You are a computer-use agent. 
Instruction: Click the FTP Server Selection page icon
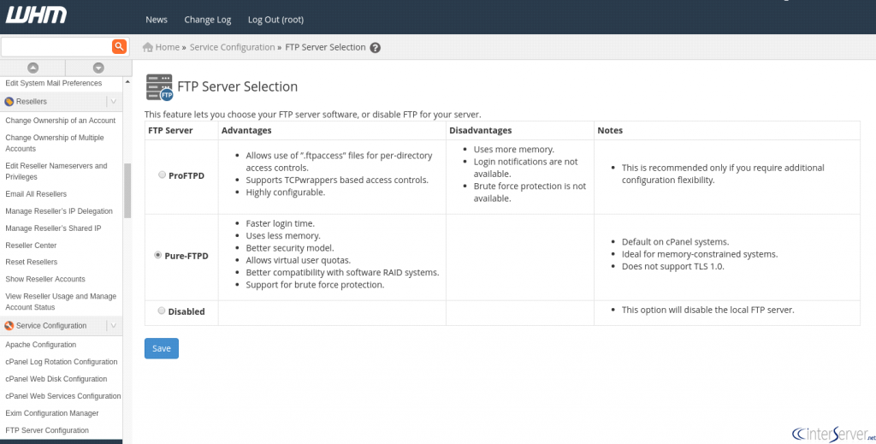coord(159,87)
